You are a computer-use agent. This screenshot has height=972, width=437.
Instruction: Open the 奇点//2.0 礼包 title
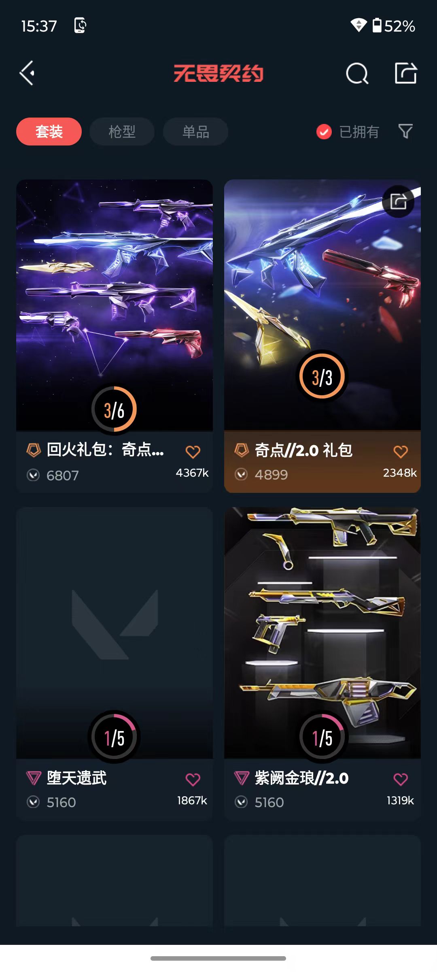pyautogui.click(x=303, y=450)
